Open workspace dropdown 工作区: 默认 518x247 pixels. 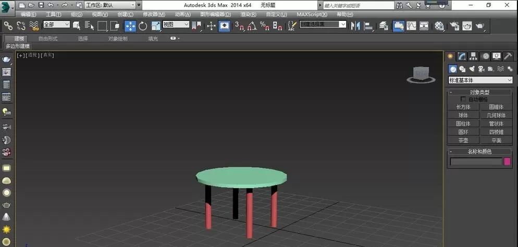click(110, 5)
